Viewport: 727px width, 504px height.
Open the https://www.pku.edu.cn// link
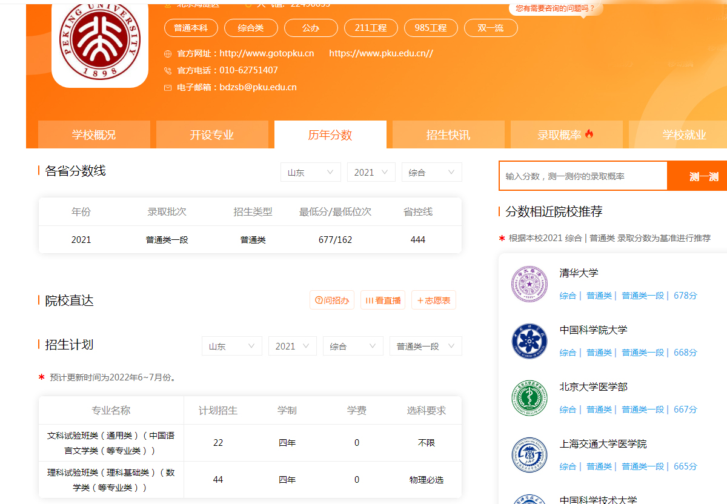[381, 53]
